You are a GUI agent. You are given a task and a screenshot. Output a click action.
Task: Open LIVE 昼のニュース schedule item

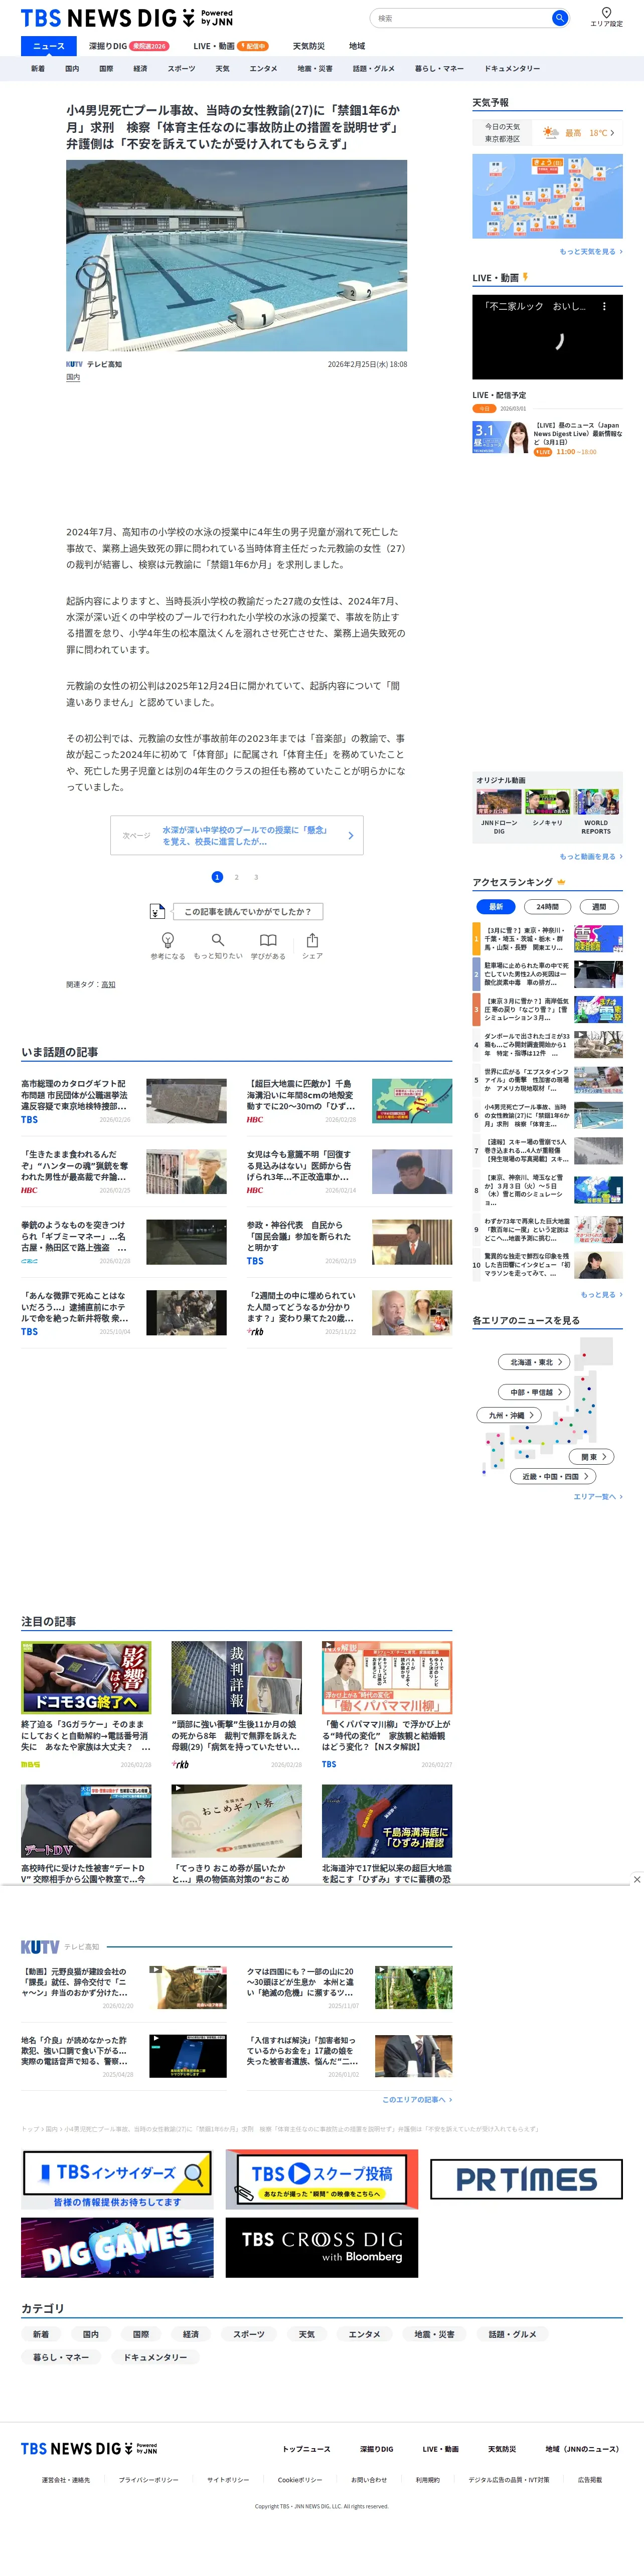pos(547,438)
